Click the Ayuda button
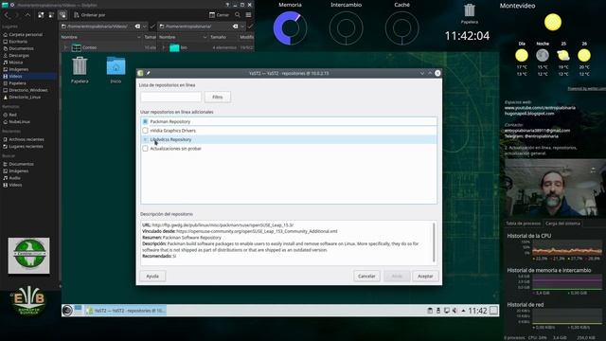This screenshot has width=606, height=341. [152, 276]
